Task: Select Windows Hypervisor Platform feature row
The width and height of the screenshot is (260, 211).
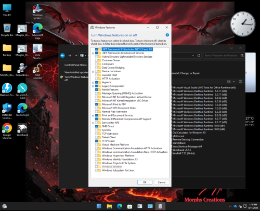Action: 118,155
